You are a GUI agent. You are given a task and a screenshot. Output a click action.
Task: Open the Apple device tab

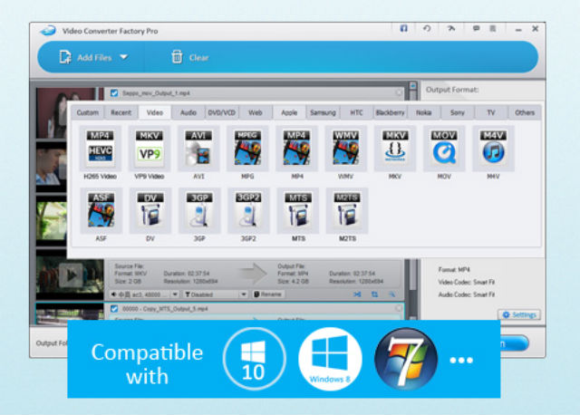[x=289, y=112]
